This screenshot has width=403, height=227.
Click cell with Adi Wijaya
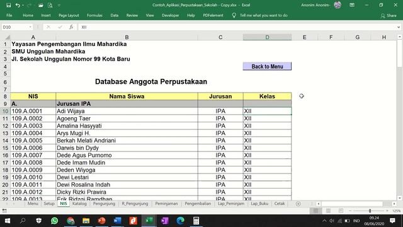coord(127,111)
